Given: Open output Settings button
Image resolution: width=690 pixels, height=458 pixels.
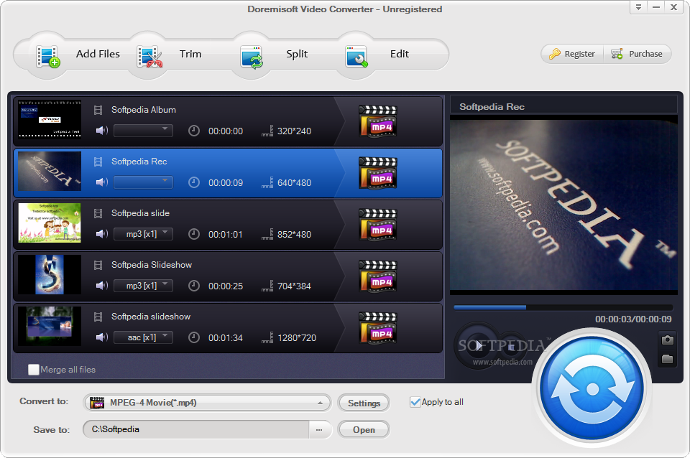Looking at the screenshot, I should click(364, 403).
